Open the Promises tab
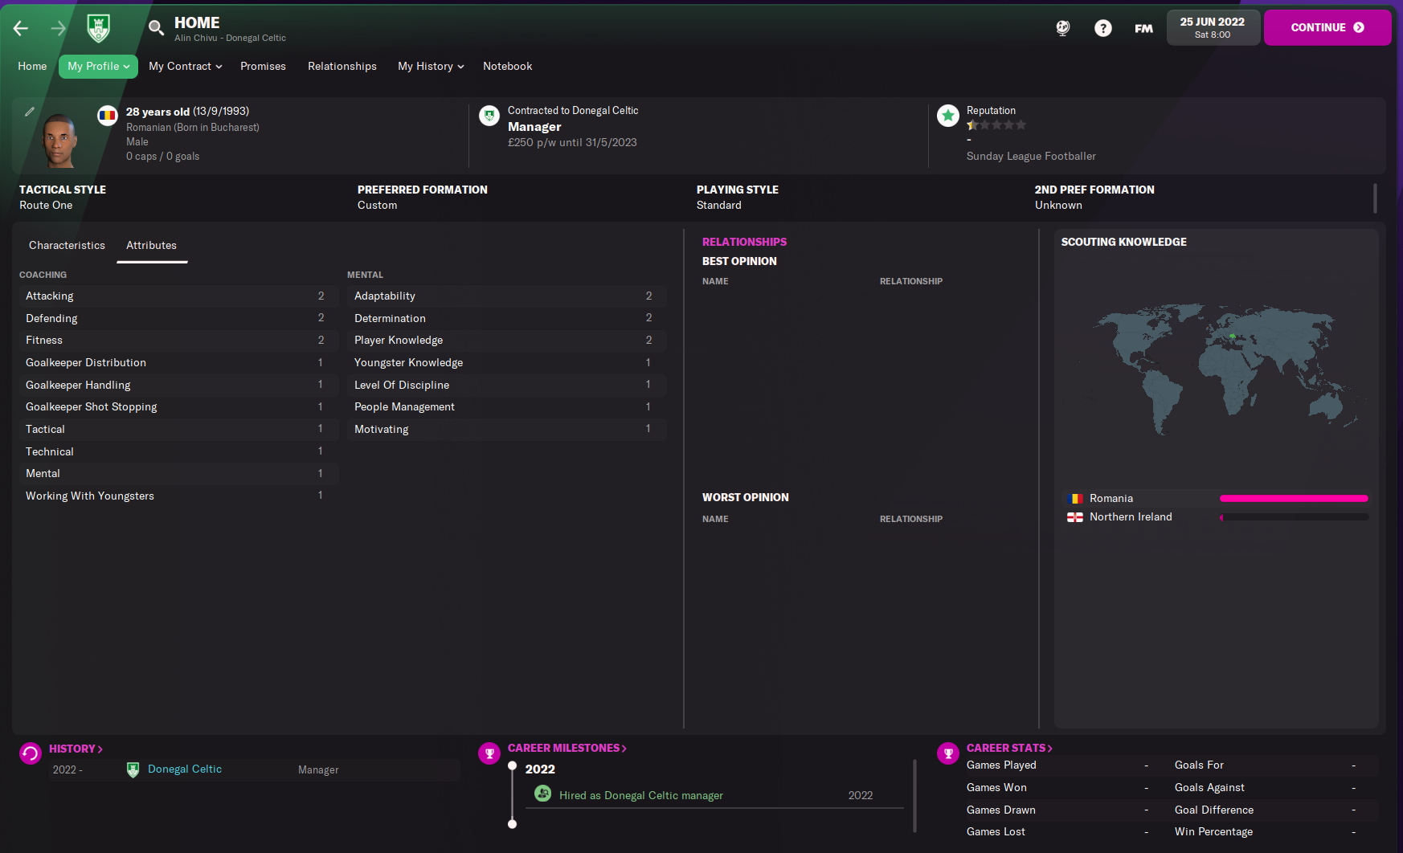The width and height of the screenshot is (1403, 853). 263,67
